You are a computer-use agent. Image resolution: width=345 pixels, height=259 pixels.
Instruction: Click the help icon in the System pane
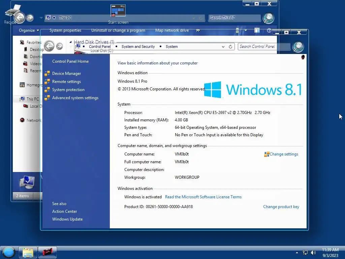pyautogui.click(x=303, y=57)
